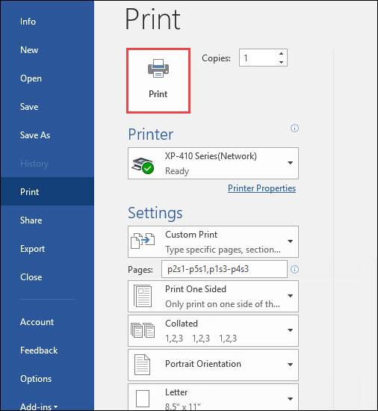Click the Print button with printer icon
Image resolution: width=378 pixels, height=411 pixels.
[x=158, y=81]
